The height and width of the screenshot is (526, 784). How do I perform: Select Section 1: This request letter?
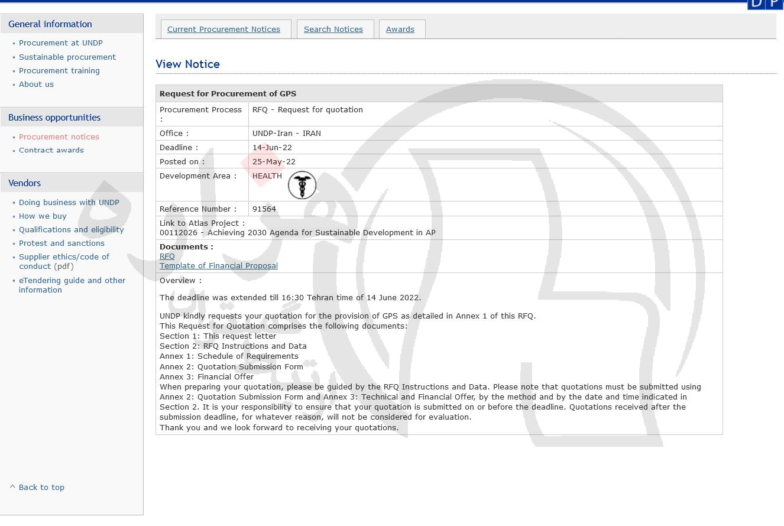click(x=218, y=336)
